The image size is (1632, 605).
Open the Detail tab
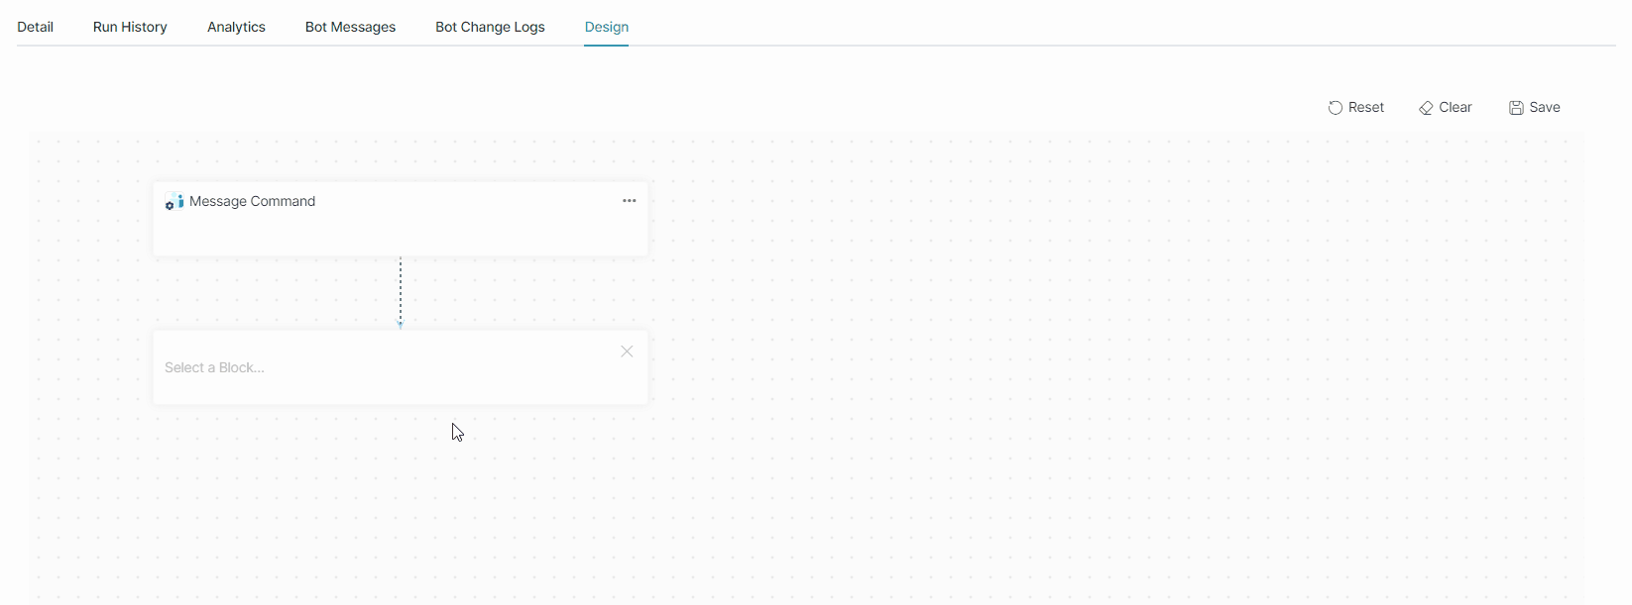(36, 27)
